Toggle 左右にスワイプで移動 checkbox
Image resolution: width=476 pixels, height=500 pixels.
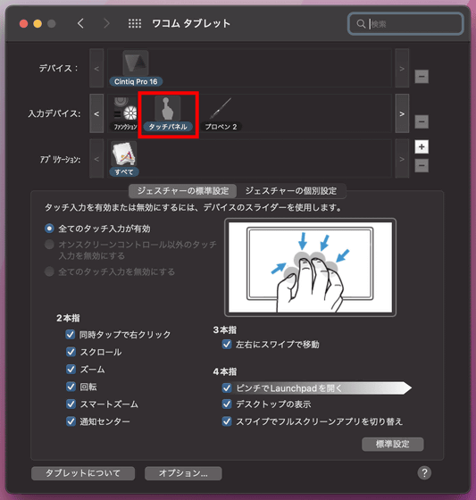(227, 344)
